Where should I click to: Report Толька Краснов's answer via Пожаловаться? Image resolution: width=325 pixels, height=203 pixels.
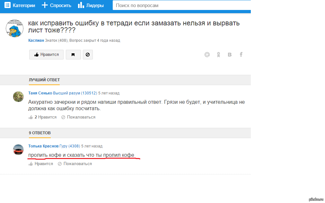[x=75, y=164]
